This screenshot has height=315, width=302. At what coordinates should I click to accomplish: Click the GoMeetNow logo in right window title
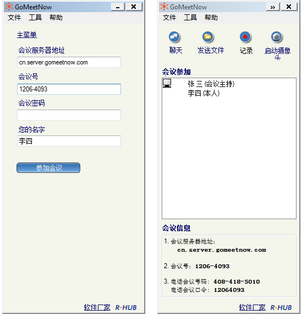[x=164, y=7]
